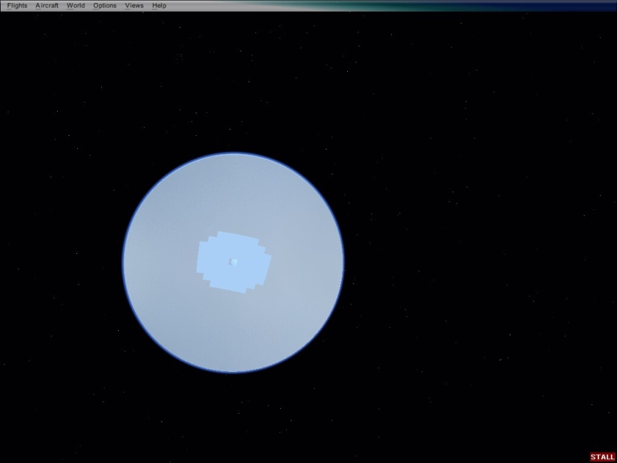Image resolution: width=617 pixels, height=463 pixels.
Task: Open the Options menu
Action: [x=105, y=5]
